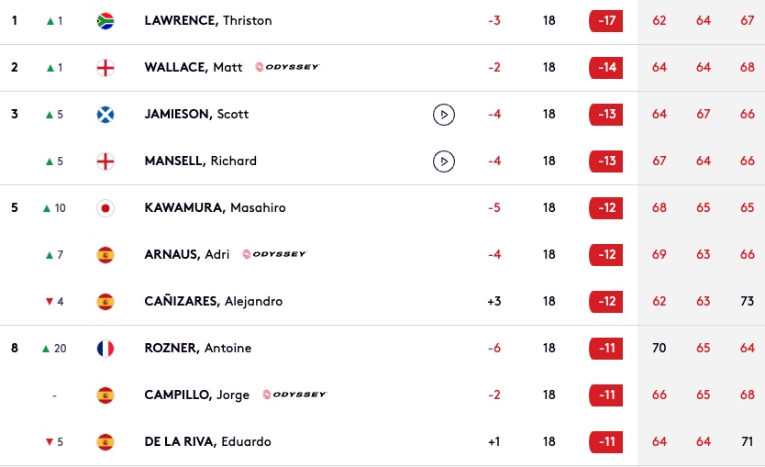Click the Odyssey logo next to Campillo

coord(294,395)
